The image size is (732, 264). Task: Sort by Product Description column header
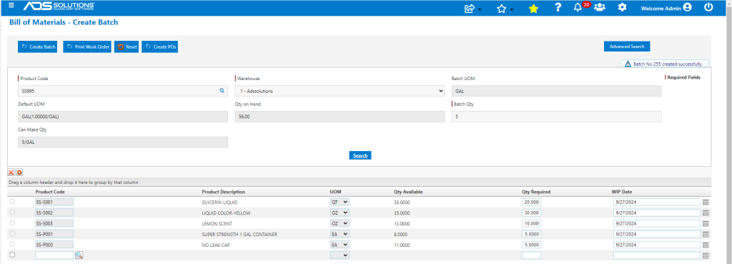point(223,192)
